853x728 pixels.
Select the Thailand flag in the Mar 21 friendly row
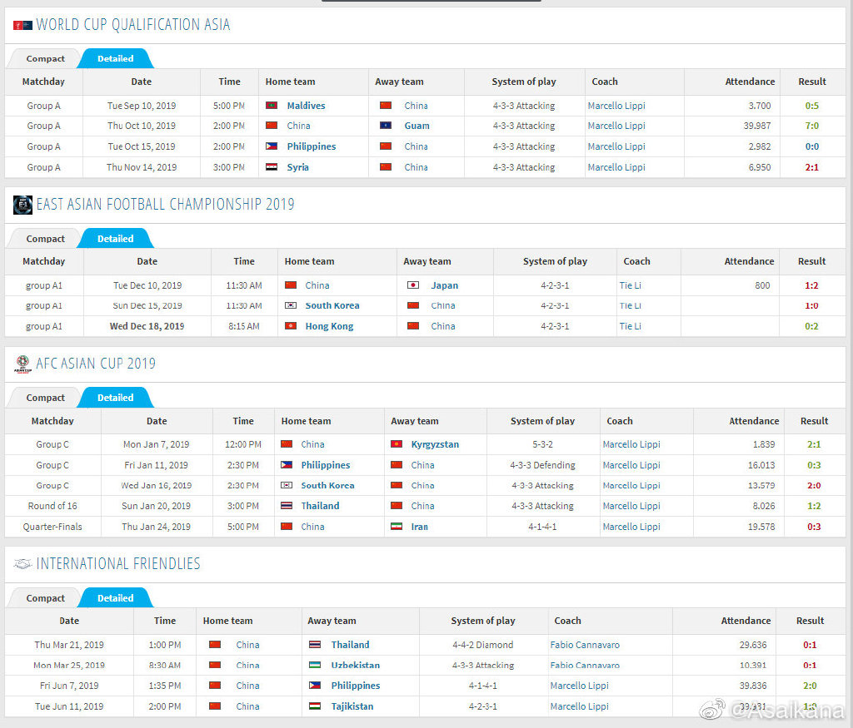pos(315,644)
